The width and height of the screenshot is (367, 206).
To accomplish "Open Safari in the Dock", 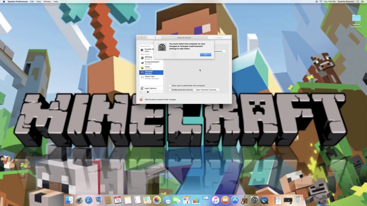I will coord(89,200).
